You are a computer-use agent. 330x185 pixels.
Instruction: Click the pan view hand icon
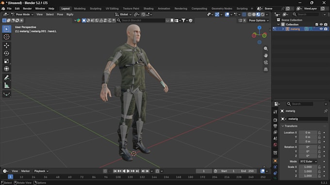266,55
